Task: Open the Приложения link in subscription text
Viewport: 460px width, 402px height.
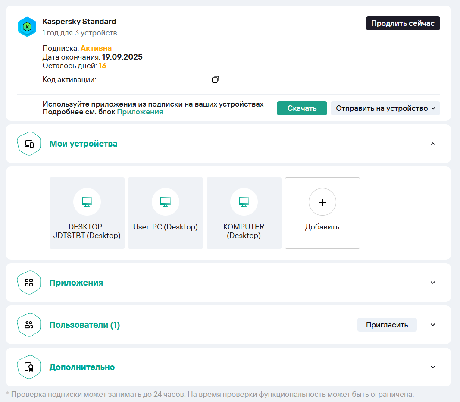Action: click(140, 112)
